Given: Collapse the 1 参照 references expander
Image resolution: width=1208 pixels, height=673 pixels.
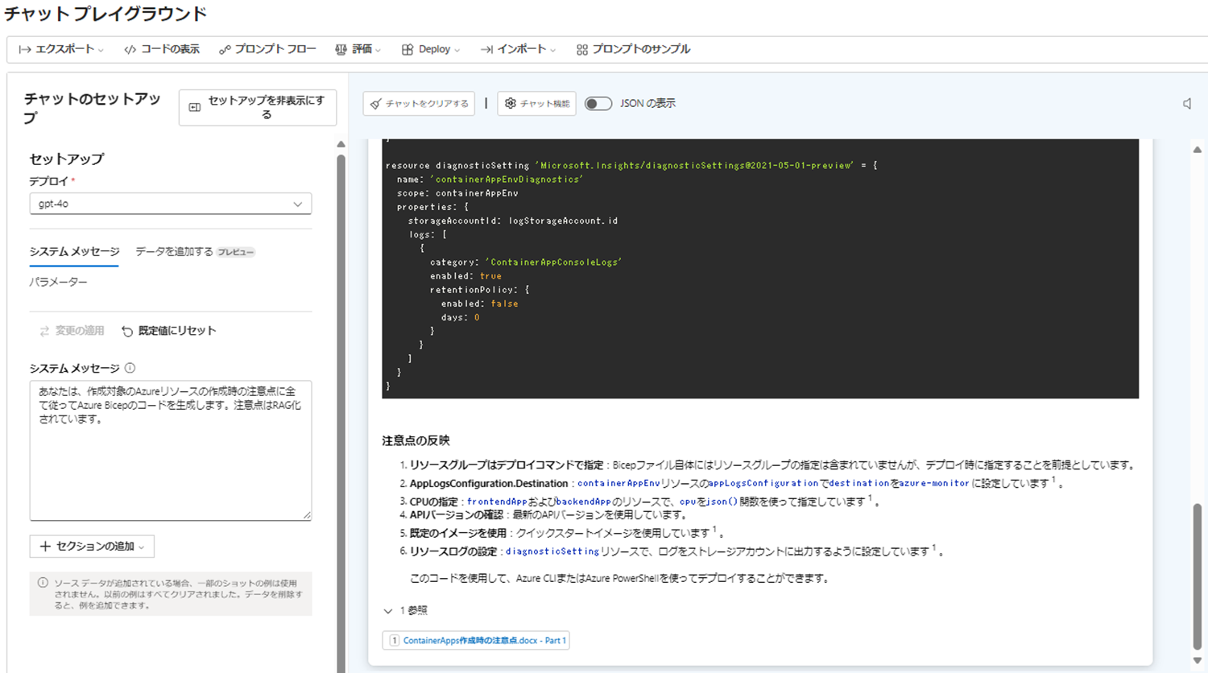Looking at the screenshot, I should [x=406, y=611].
